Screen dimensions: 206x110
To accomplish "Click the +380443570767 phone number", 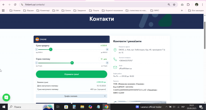I will click(126, 60).
